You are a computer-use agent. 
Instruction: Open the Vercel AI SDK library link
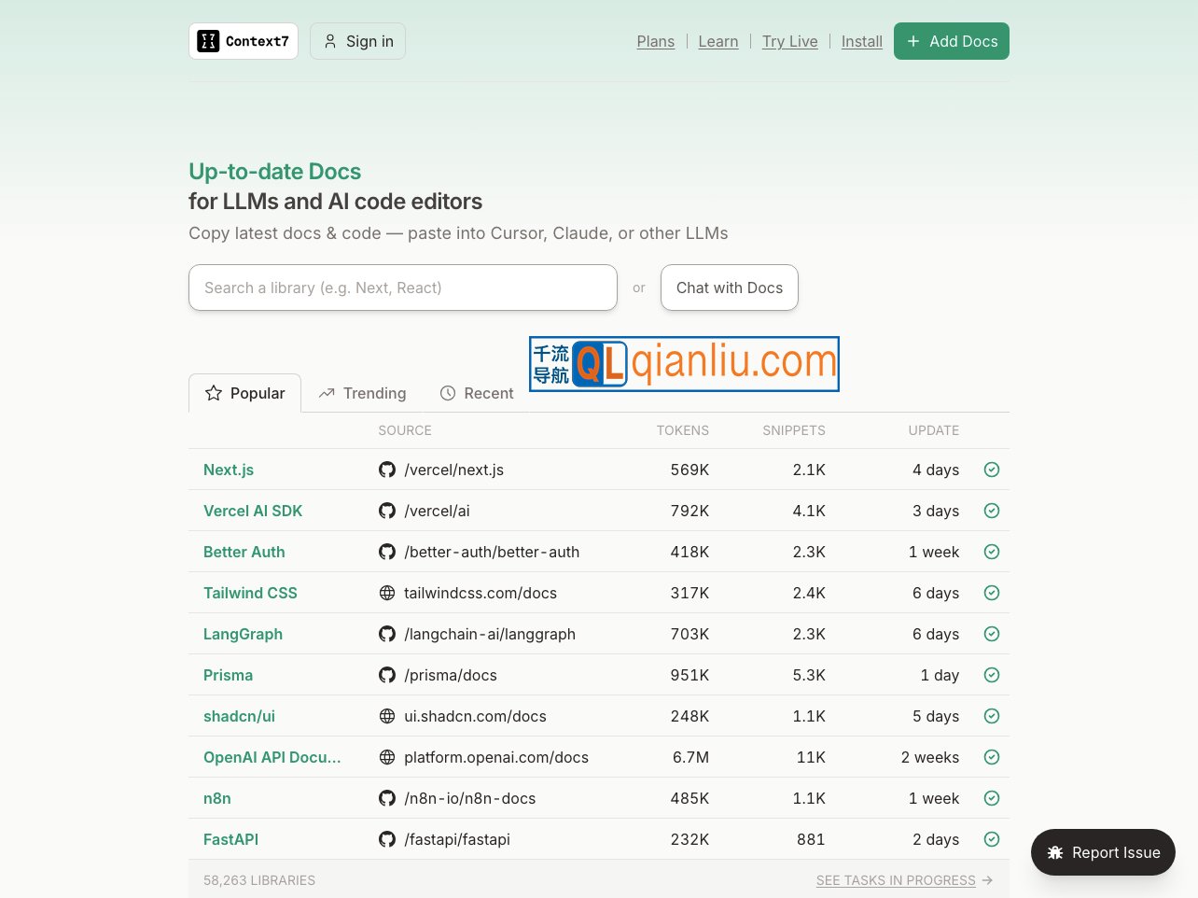point(253,511)
